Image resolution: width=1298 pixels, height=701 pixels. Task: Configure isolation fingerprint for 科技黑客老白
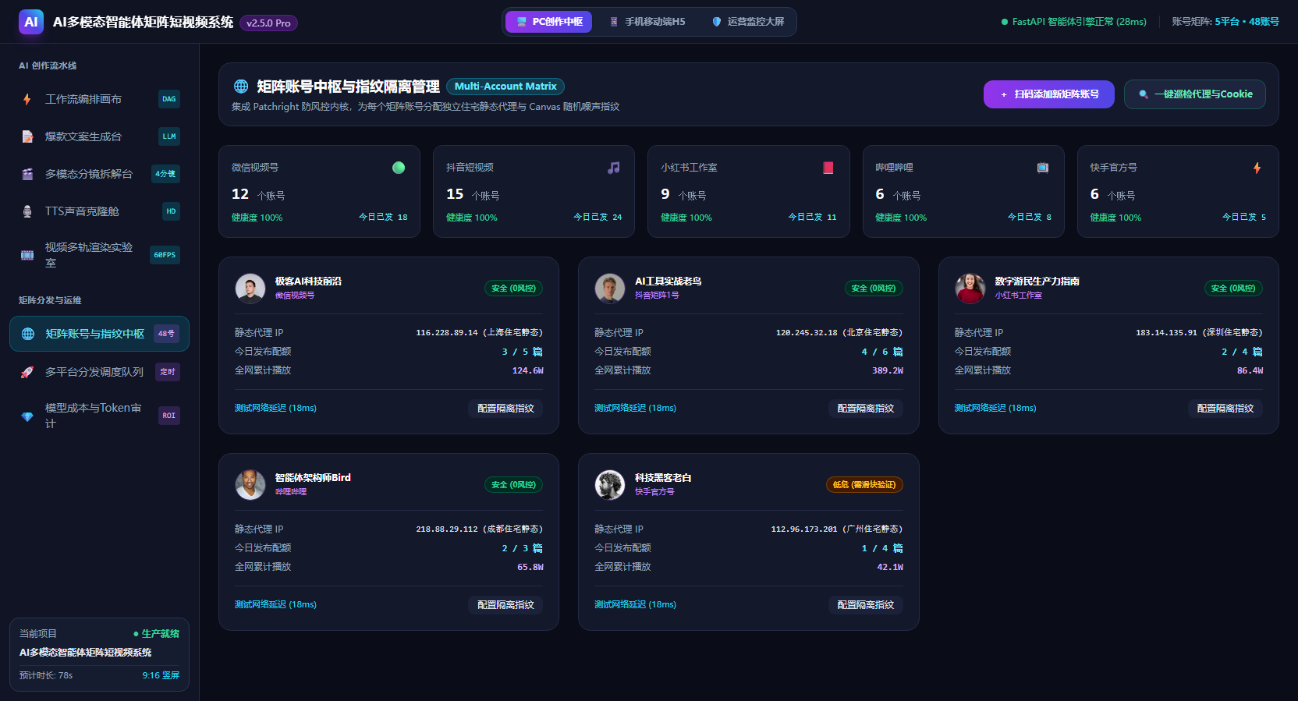pos(866,605)
